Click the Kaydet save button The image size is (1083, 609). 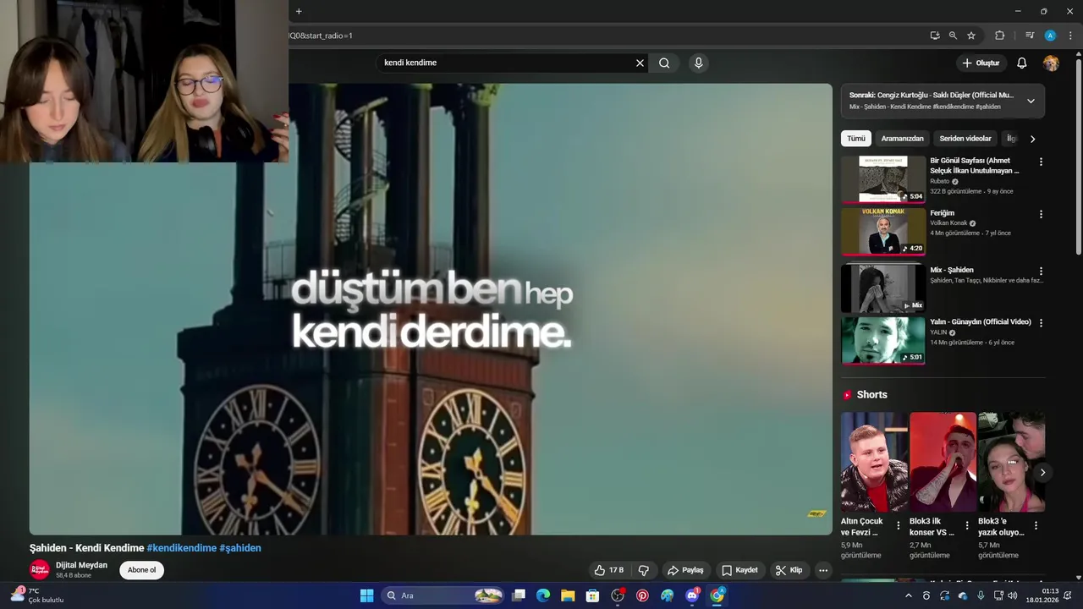click(739, 570)
